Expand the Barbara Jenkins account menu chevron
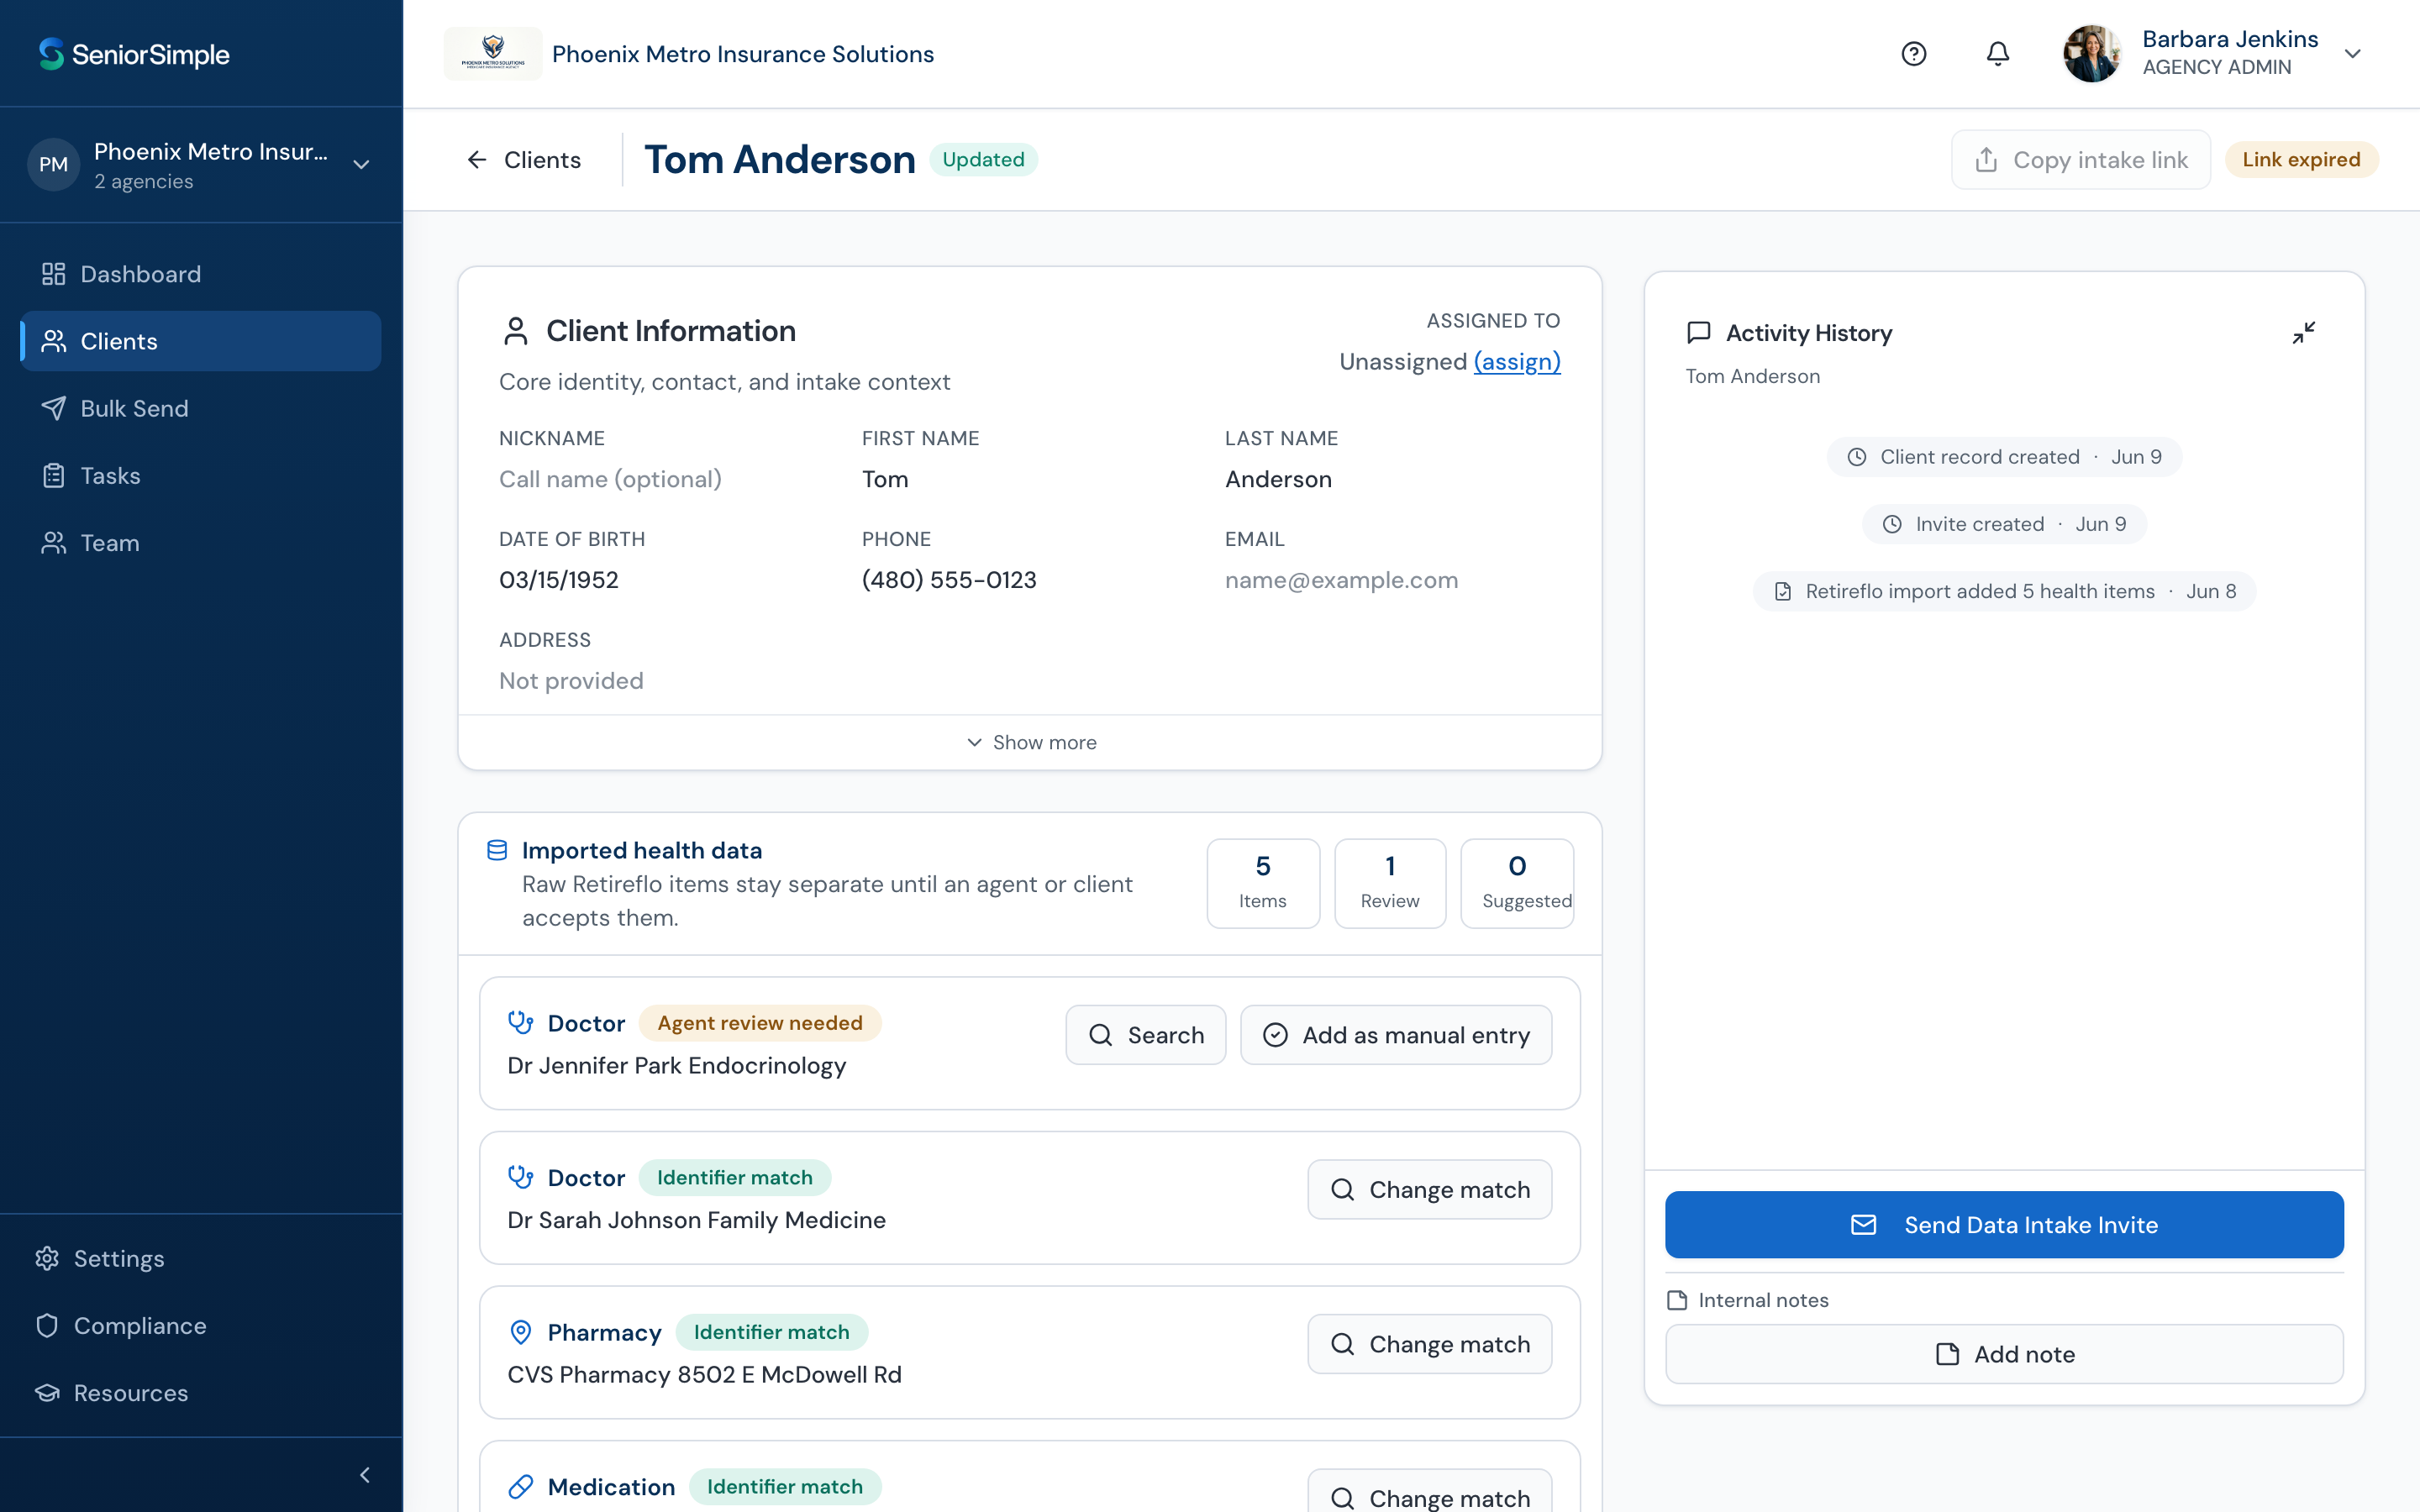 [2353, 54]
